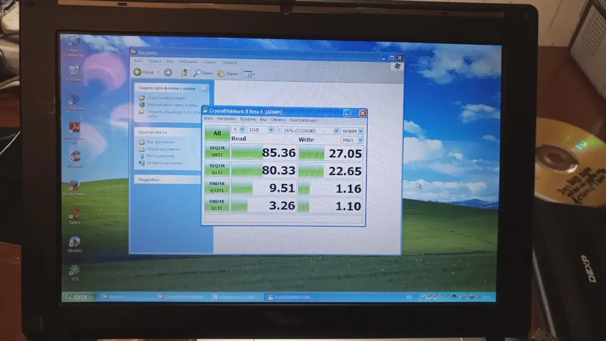
Task: Open the Избранное menu in Explorer window
Action: click(188, 62)
